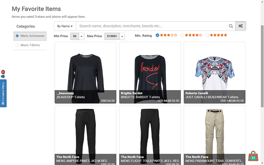This screenshot has width=264, height=165.
Task: Open the Roberto Cavalli beachwear T-shirt
Action: click(x=214, y=73)
